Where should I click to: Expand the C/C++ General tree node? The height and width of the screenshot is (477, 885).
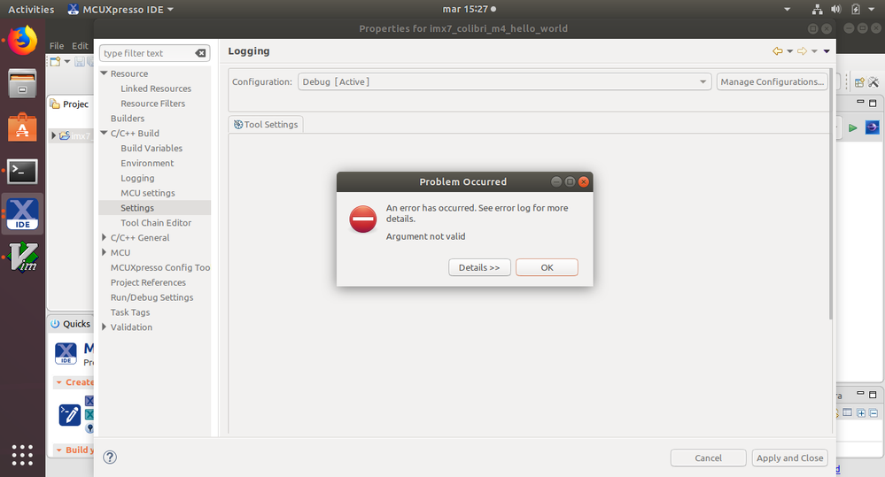(x=104, y=237)
